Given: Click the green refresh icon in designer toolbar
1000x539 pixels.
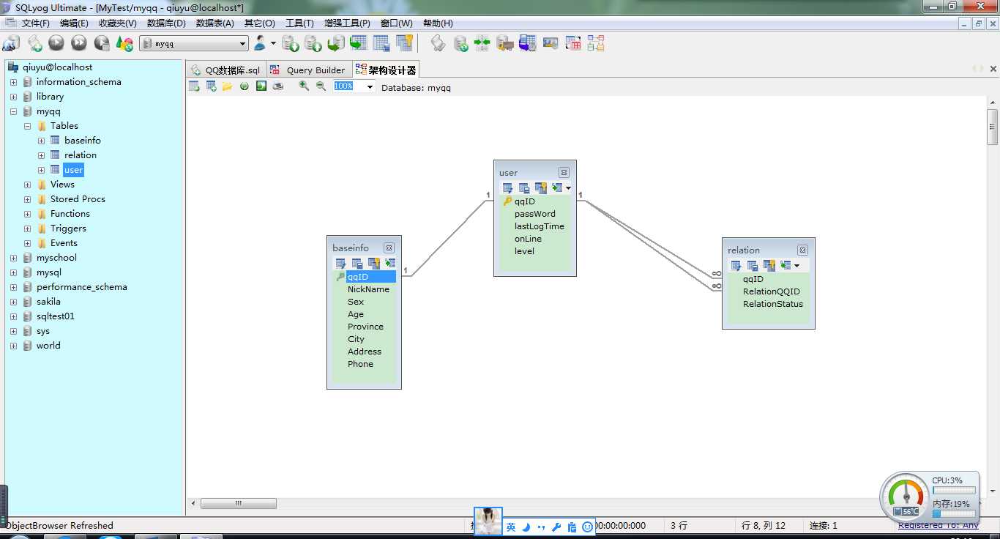Looking at the screenshot, I should pyautogui.click(x=245, y=86).
